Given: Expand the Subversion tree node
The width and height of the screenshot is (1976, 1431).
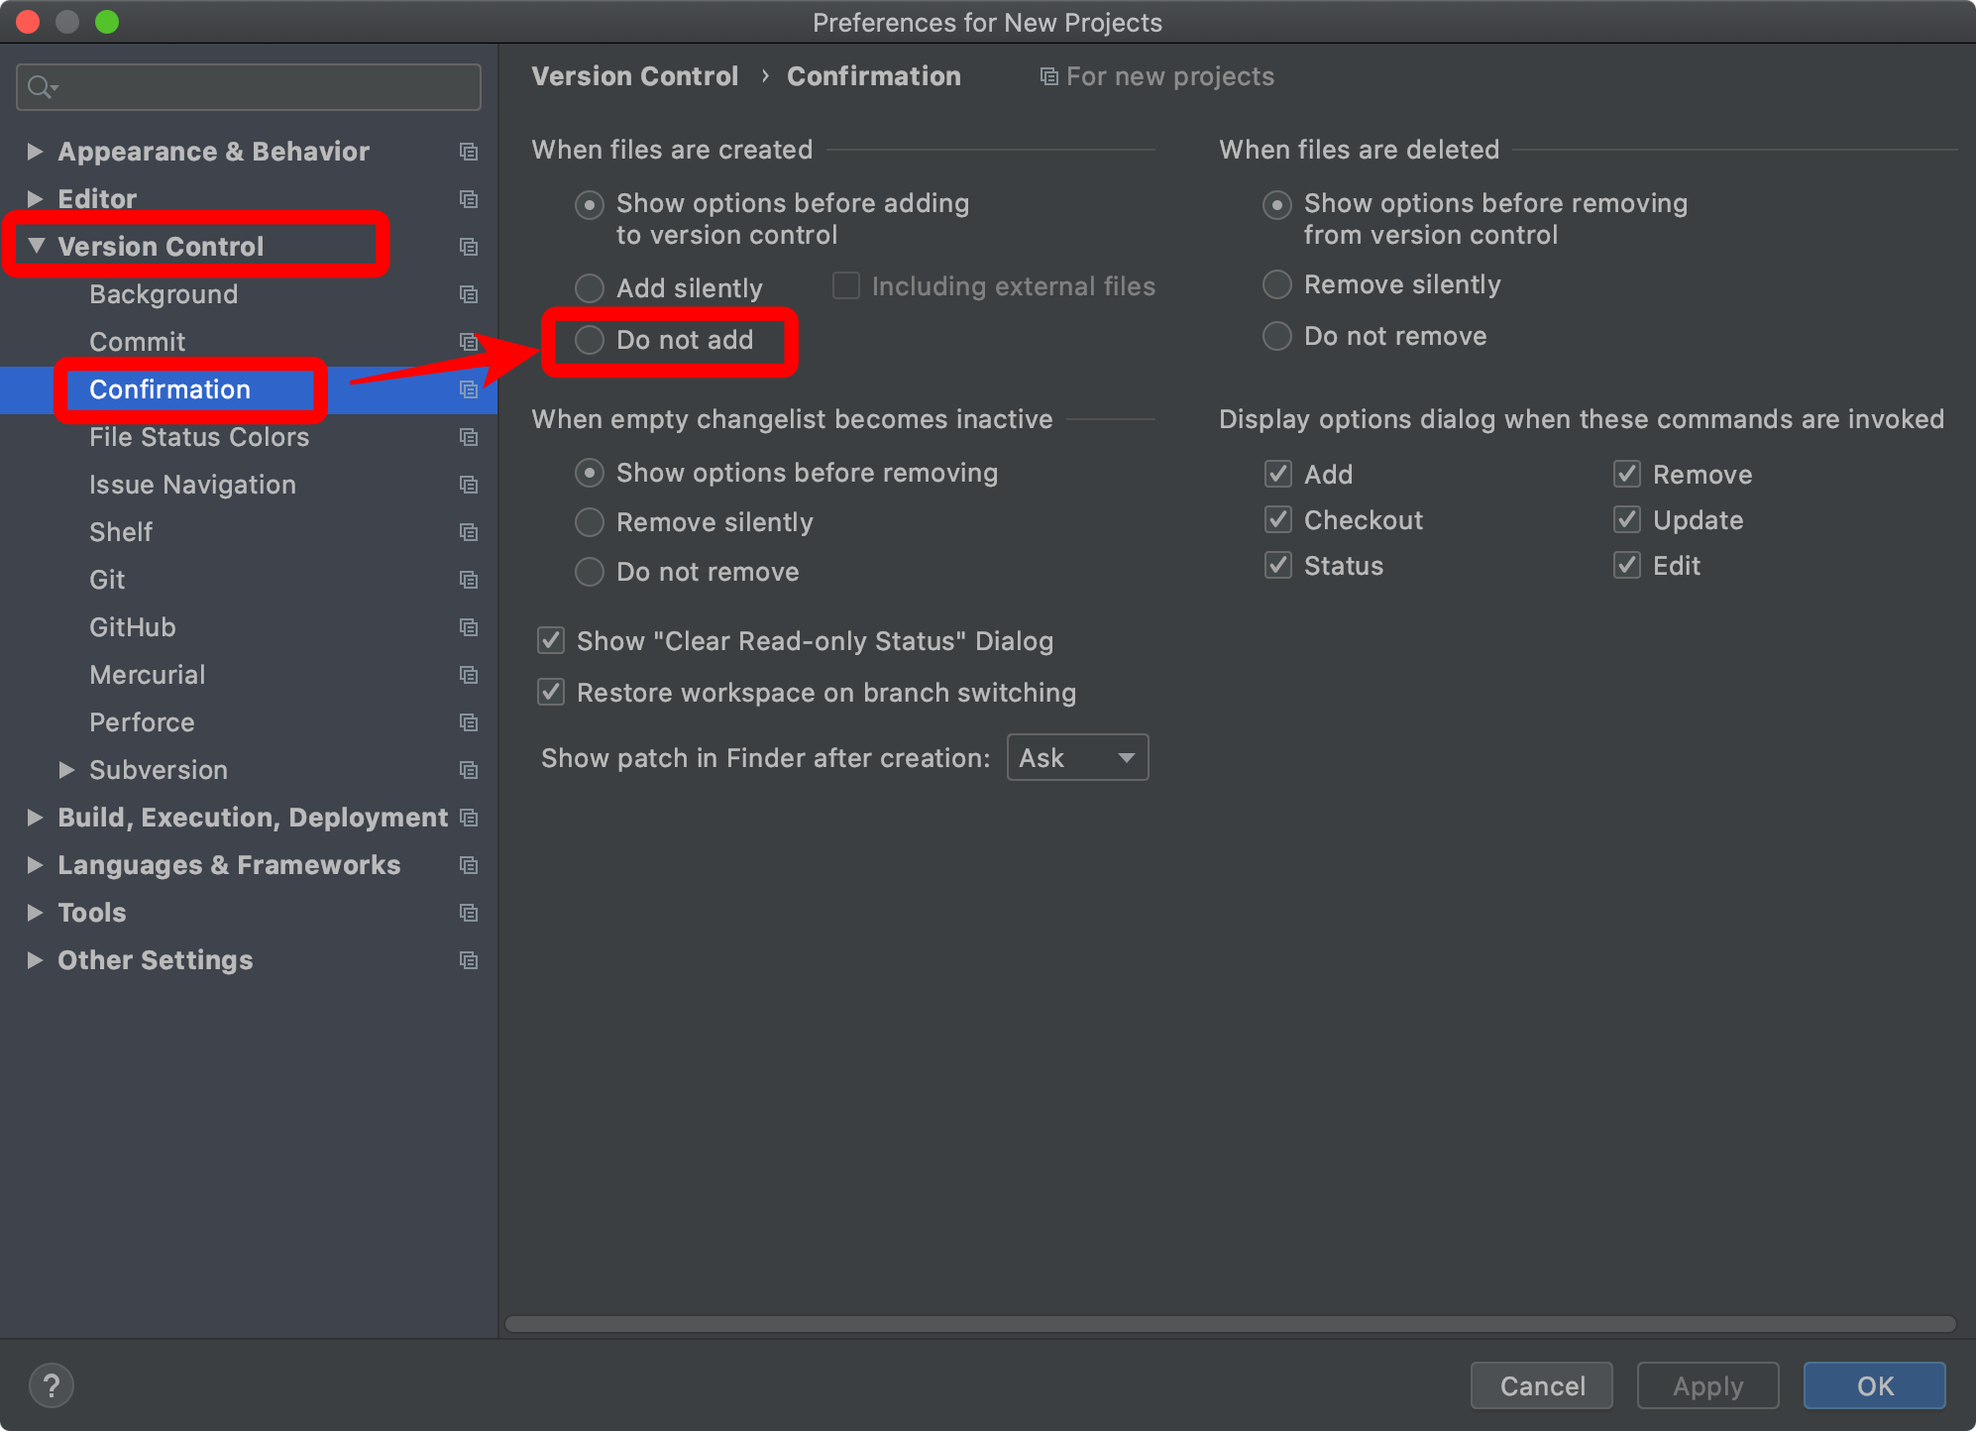Looking at the screenshot, I should 66,770.
